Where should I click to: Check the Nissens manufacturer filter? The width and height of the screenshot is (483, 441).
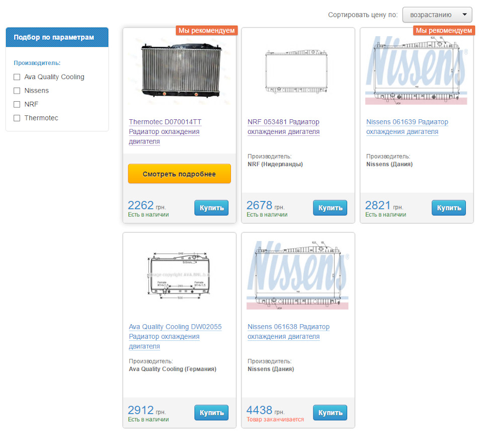pos(17,91)
